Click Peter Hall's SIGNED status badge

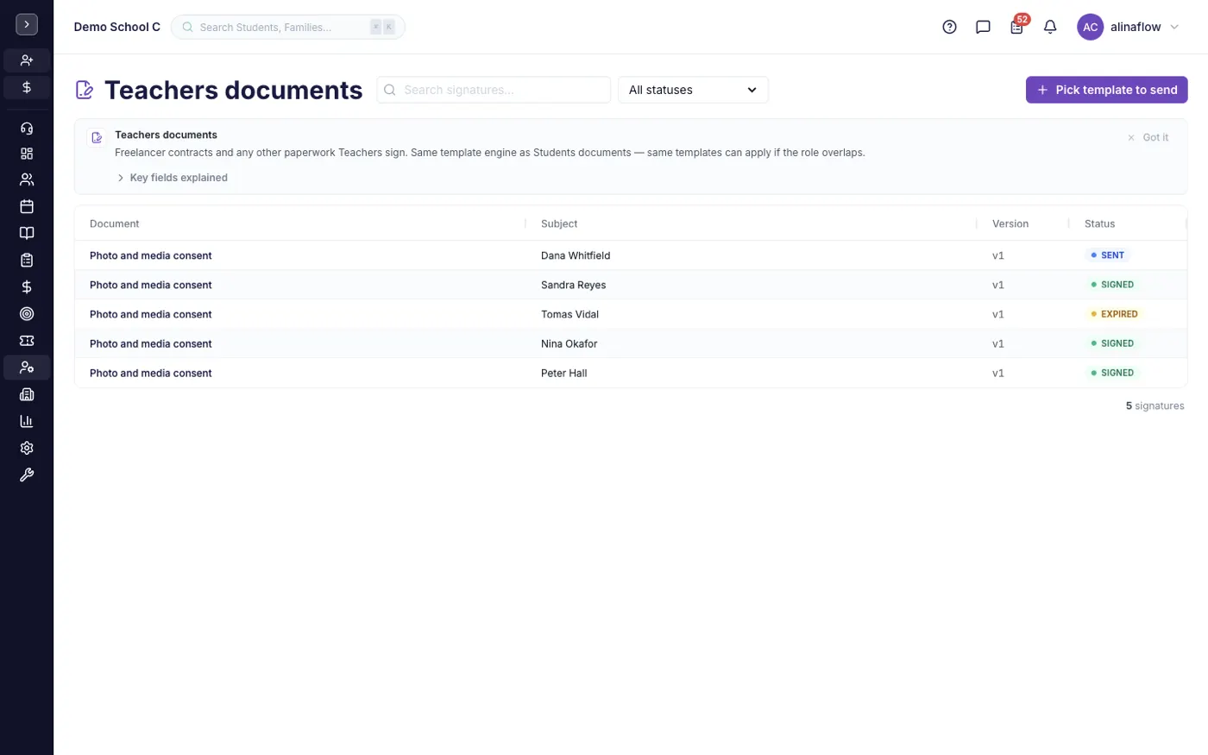pyautogui.click(x=1112, y=373)
